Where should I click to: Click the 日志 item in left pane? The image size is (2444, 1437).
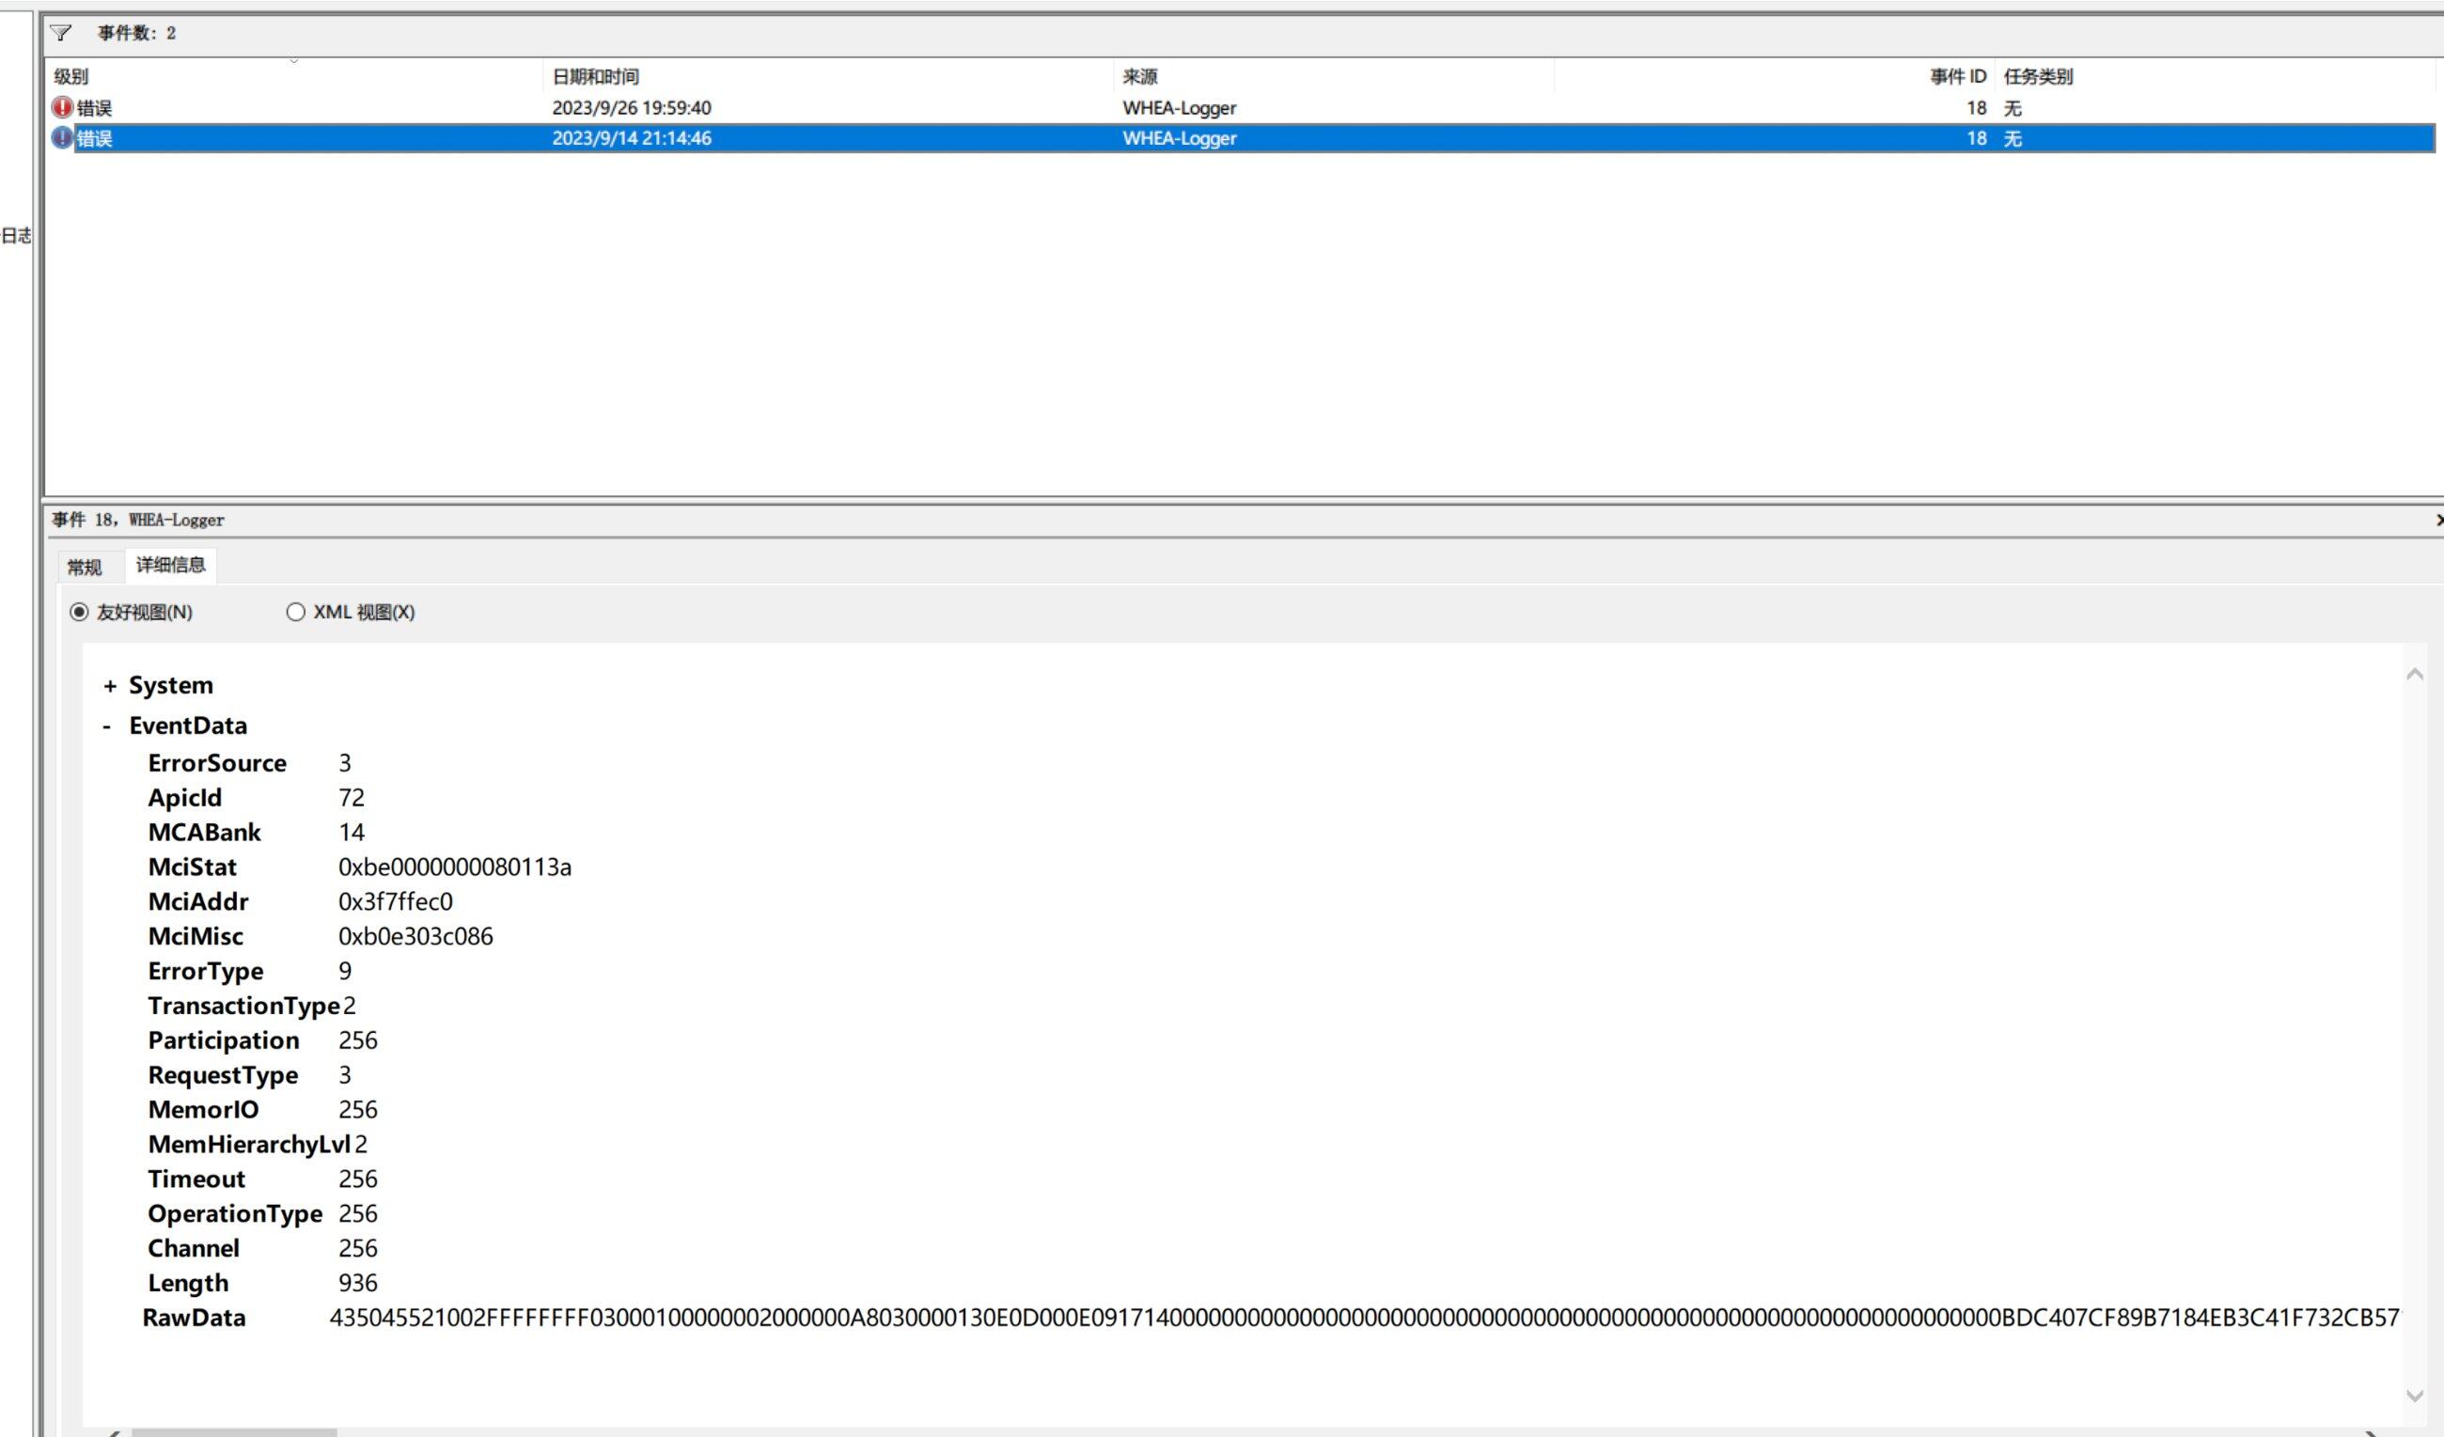click(16, 236)
